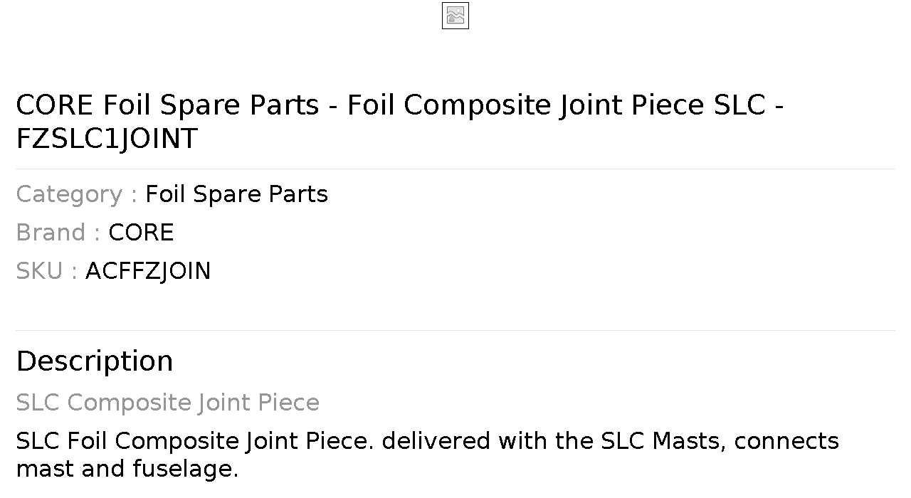Click the word 'connects' in the description
The image size is (911, 498).
point(786,441)
